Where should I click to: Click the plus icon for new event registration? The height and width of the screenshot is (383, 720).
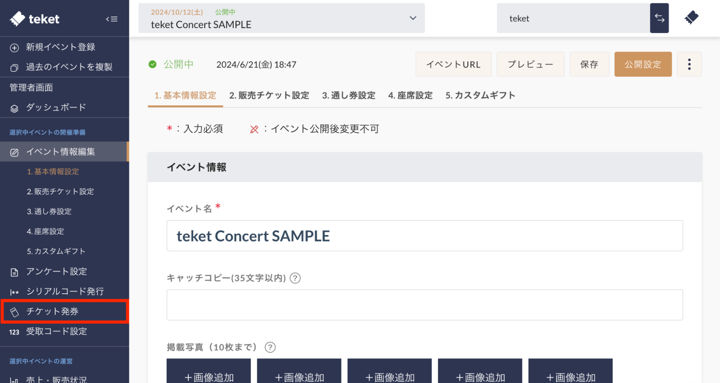tap(14, 48)
